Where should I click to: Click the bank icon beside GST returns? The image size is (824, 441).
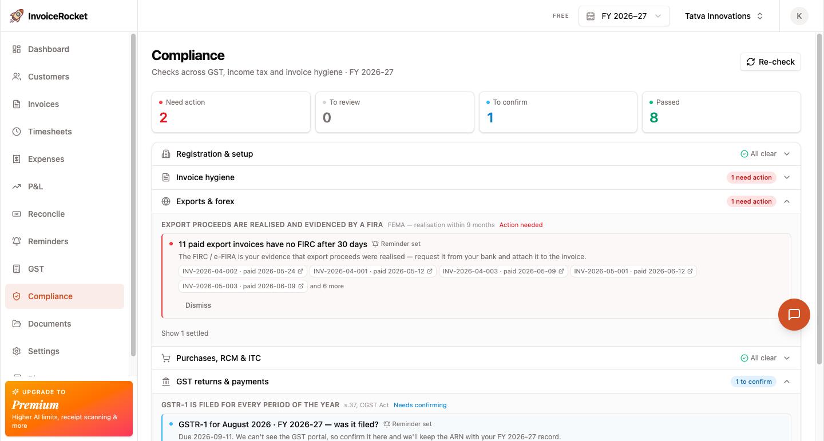166,382
